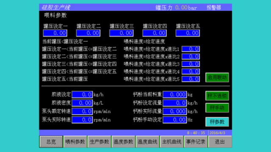Edit the 速比1 ratio field
The width and height of the screenshot is (271, 152).
(x=191, y=49)
